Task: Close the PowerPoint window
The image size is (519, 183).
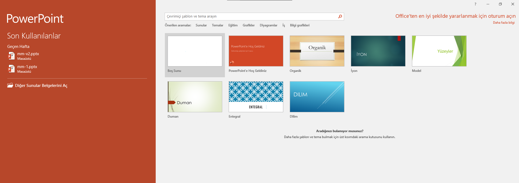Action: (513, 4)
